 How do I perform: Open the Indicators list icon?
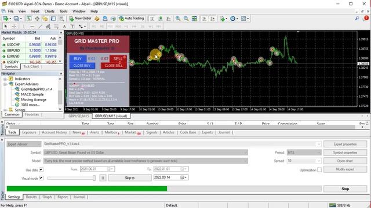tap(223, 18)
